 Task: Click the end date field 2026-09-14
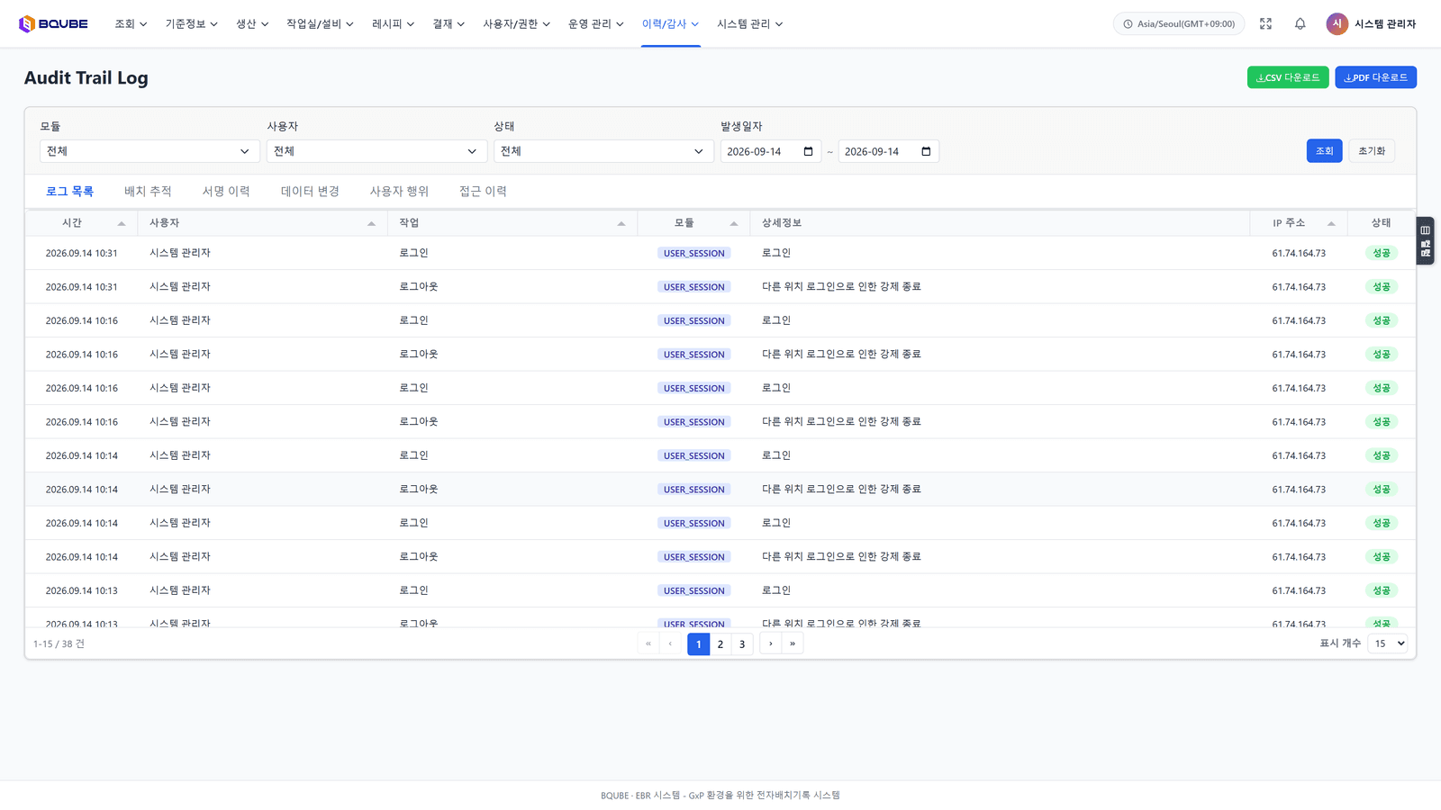pos(889,151)
